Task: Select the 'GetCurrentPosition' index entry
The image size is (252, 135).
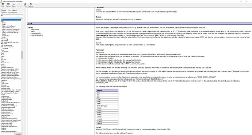Action: click(7, 123)
